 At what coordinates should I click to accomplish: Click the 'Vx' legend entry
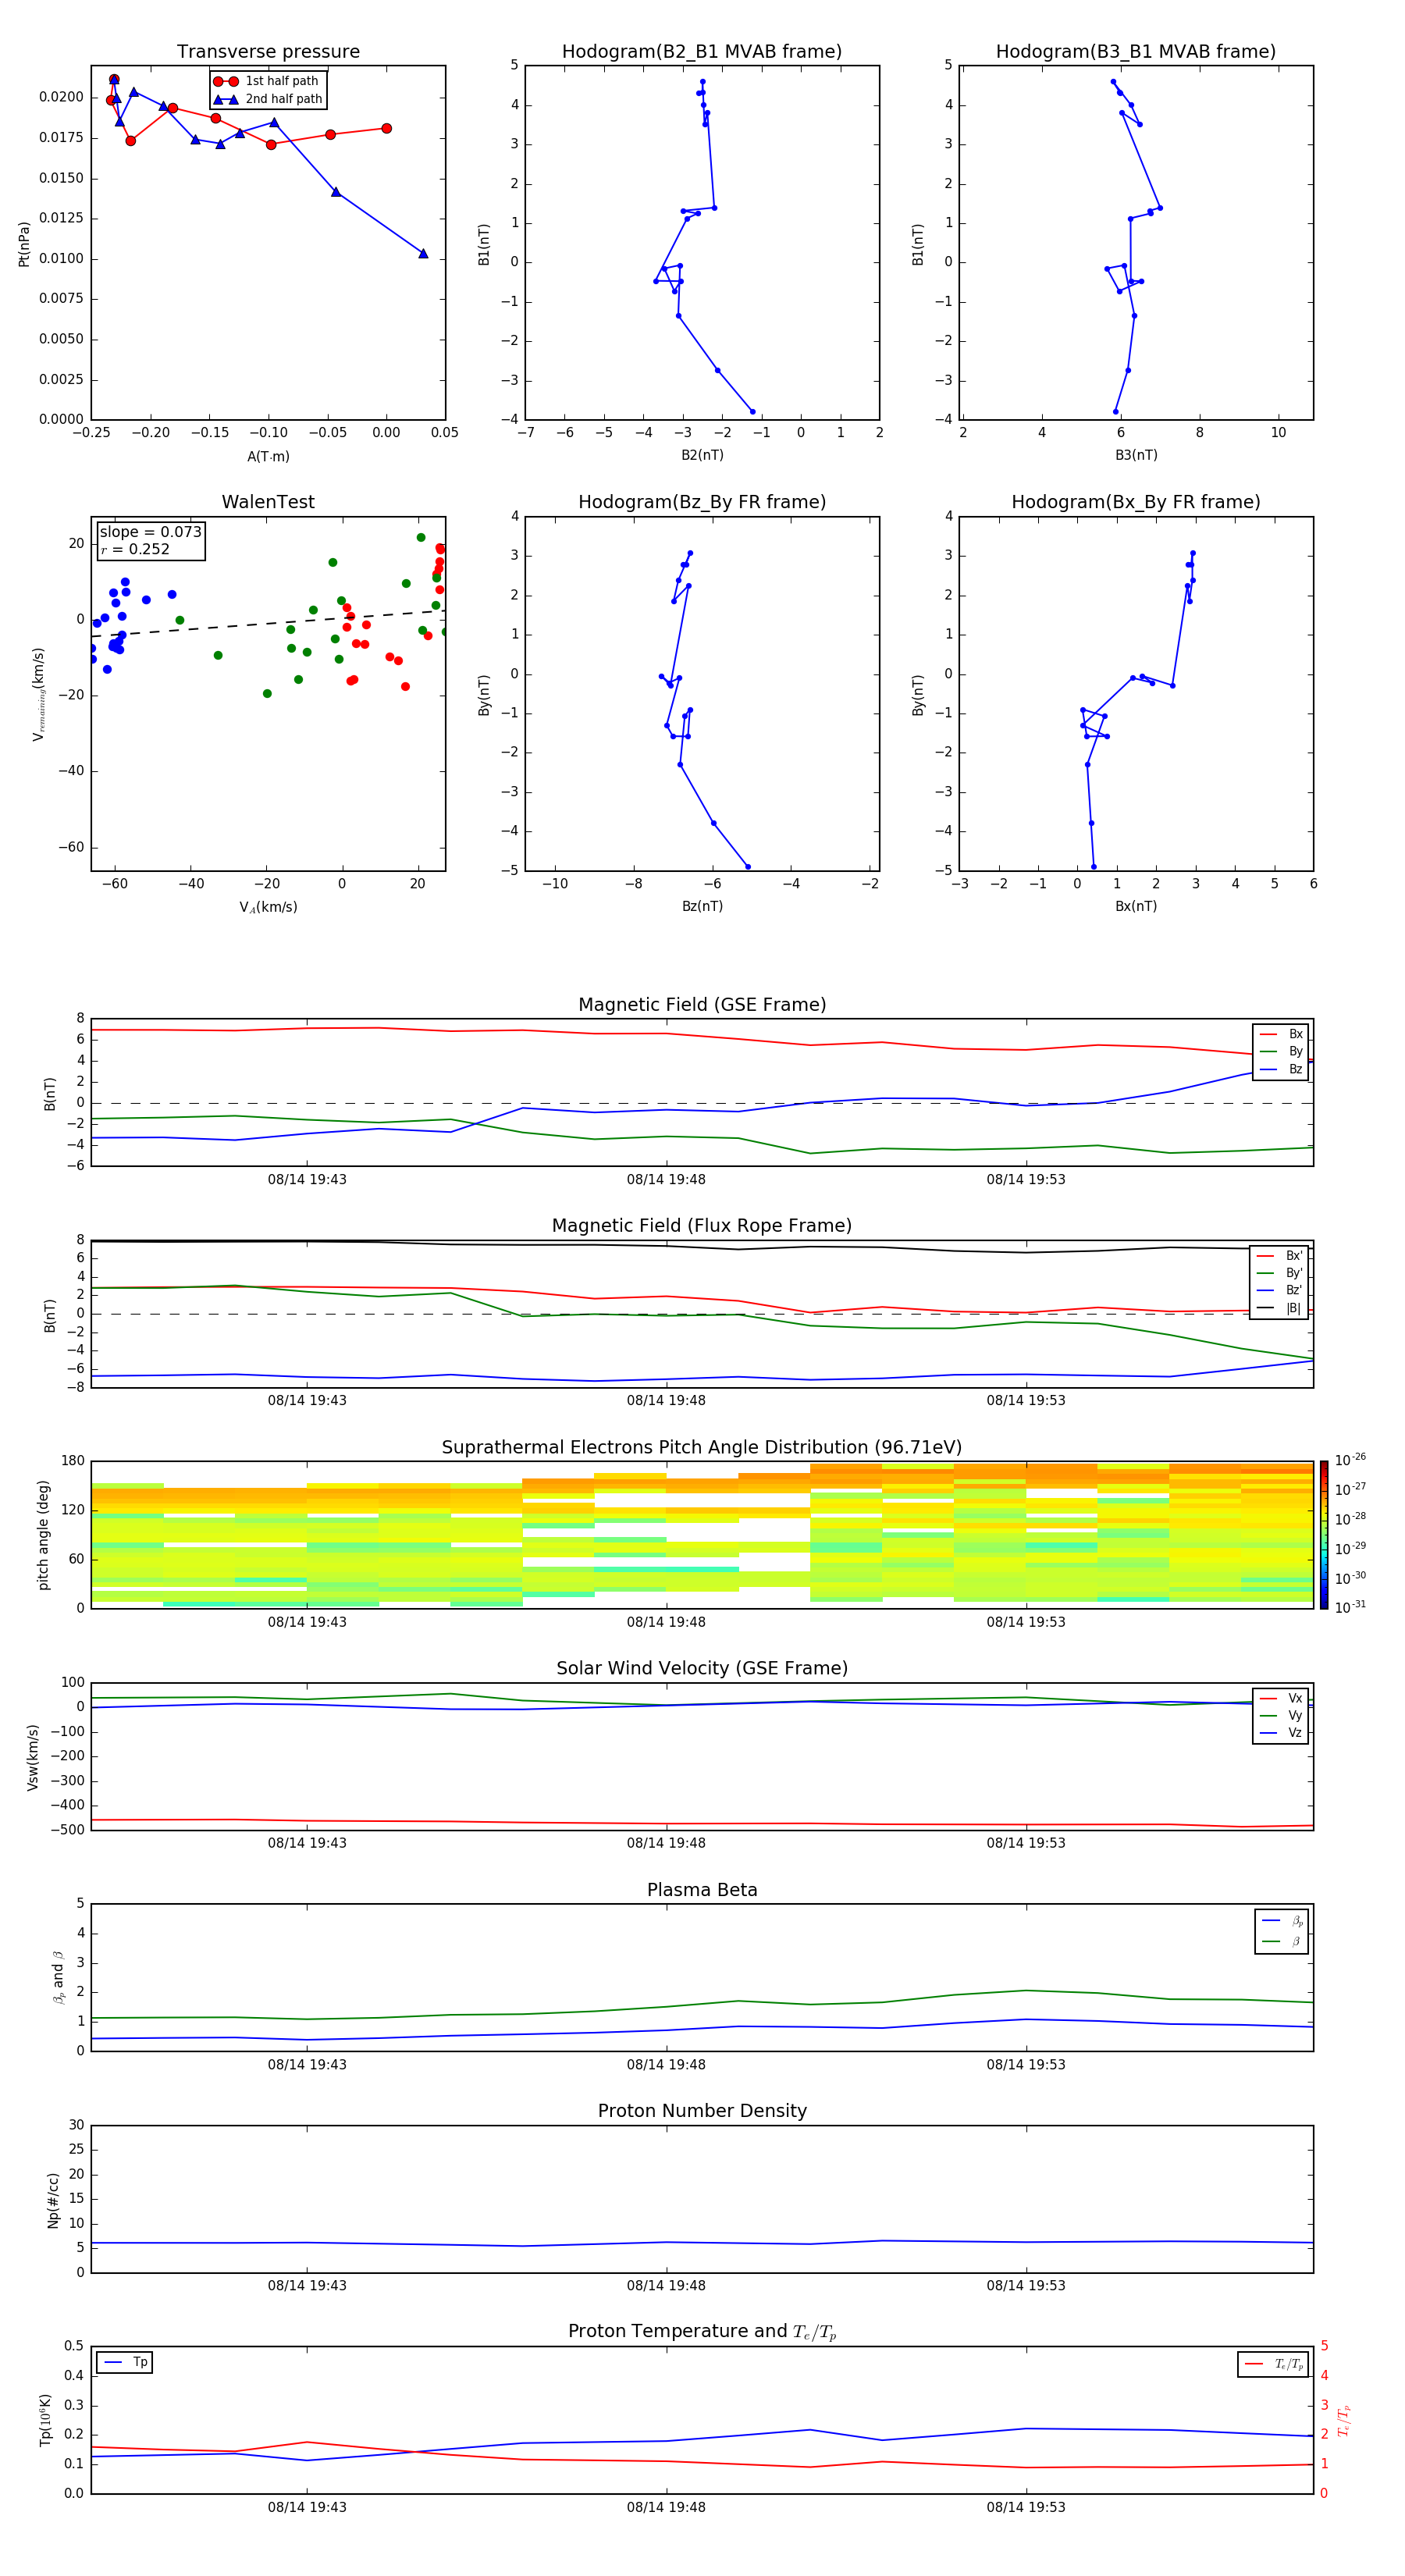pos(1282,1698)
